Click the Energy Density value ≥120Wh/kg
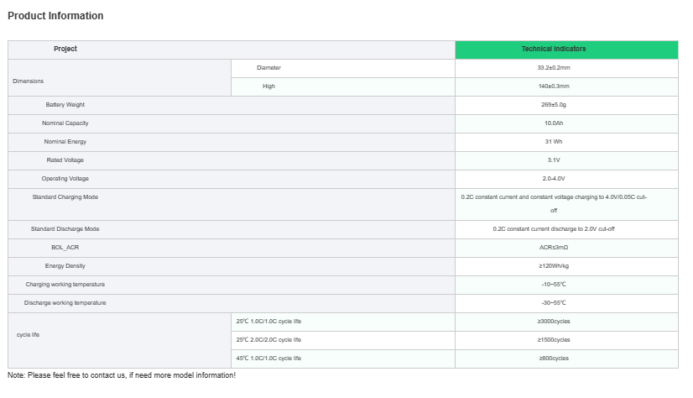The height and width of the screenshot is (398, 693). point(554,266)
